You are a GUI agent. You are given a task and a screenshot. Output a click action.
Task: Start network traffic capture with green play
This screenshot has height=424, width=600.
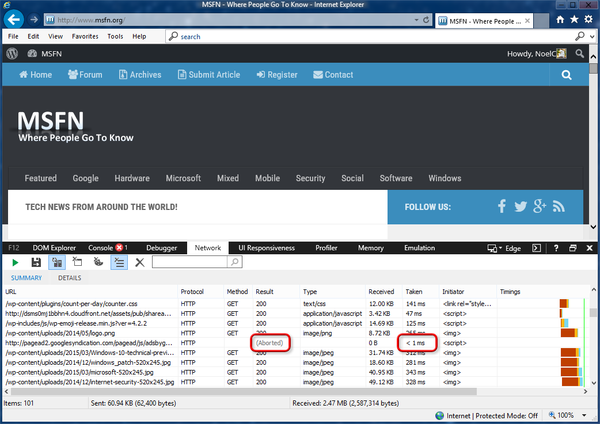[x=16, y=262]
